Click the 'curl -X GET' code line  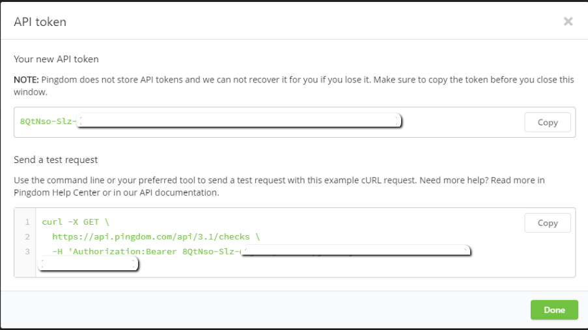click(70, 222)
